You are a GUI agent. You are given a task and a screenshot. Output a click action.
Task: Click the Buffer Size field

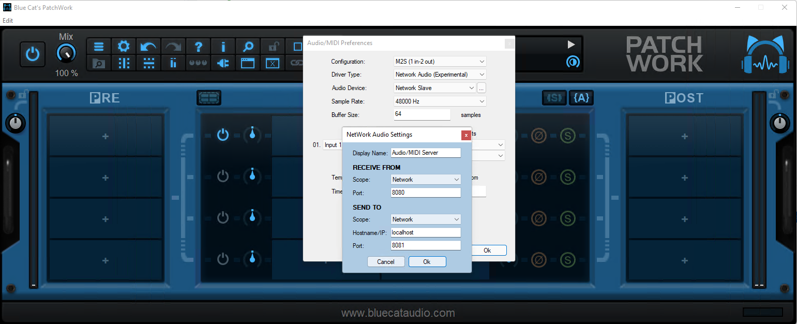tap(422, 114)
